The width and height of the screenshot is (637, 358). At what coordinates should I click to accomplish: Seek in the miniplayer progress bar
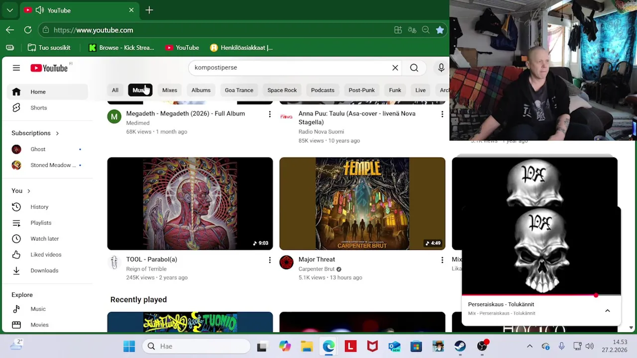tap(541, 295)
